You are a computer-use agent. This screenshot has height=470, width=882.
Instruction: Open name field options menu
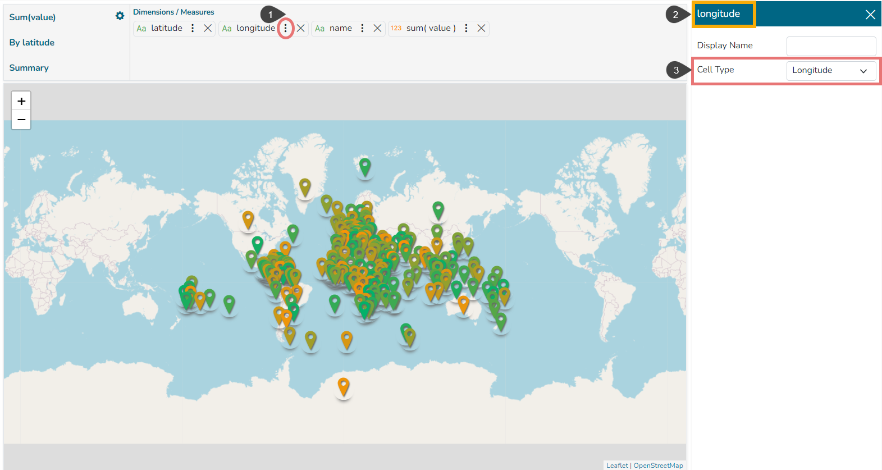point(362,28)
